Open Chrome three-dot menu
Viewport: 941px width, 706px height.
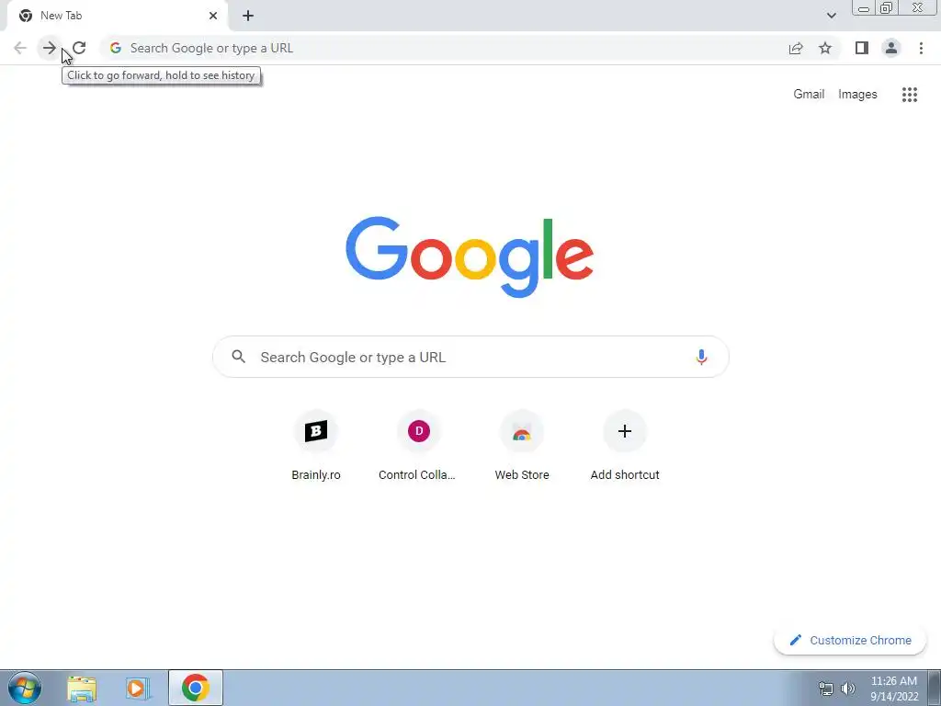(x=921, y=48)
